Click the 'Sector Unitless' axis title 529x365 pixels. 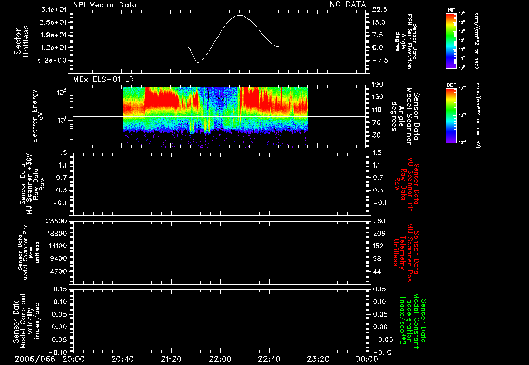pos(22,41)
